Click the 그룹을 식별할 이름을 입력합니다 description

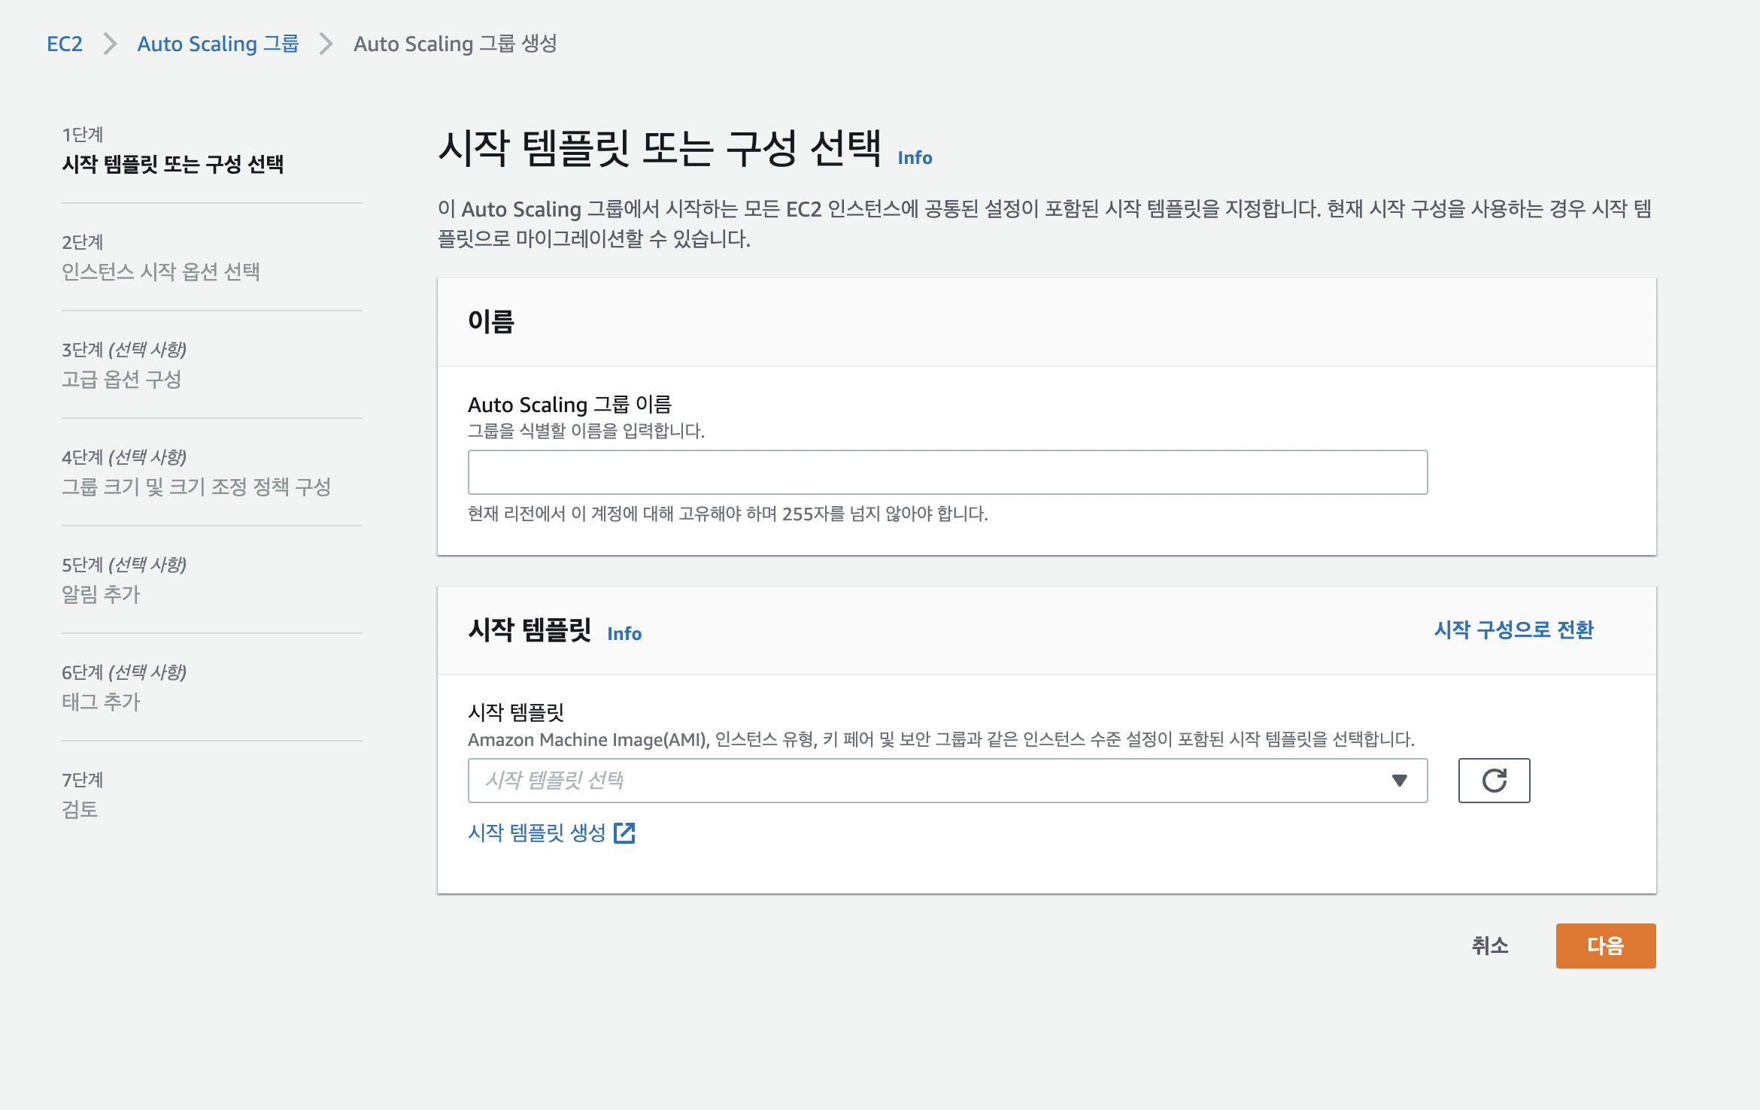point(587,431)
